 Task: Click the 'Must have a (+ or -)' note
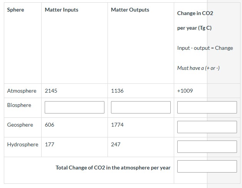[198, 68]
